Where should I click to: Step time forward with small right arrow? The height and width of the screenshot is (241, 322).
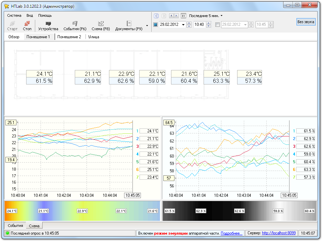176,16
